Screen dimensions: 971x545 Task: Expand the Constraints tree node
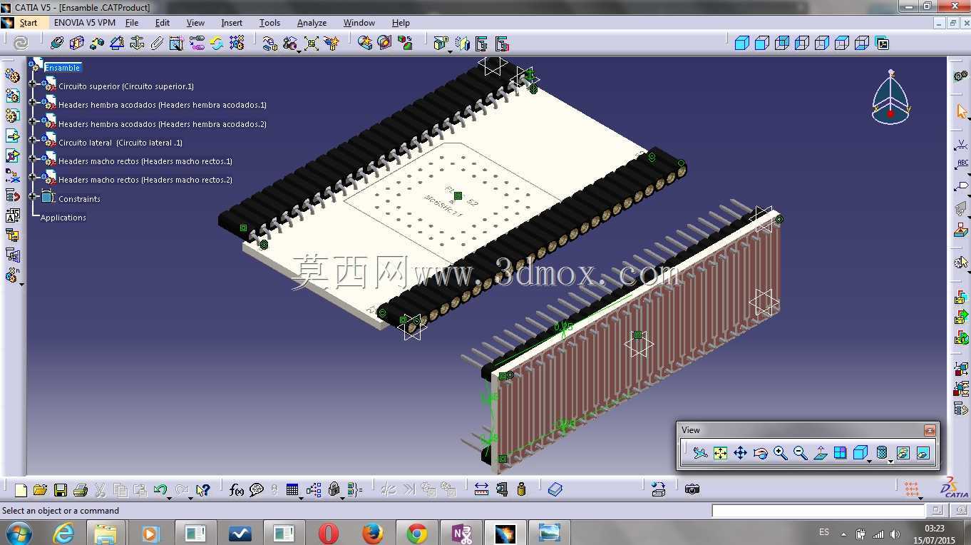coord(32,196)
